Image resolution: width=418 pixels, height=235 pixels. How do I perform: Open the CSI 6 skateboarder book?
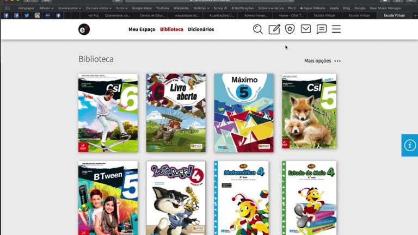coord(108,113)
